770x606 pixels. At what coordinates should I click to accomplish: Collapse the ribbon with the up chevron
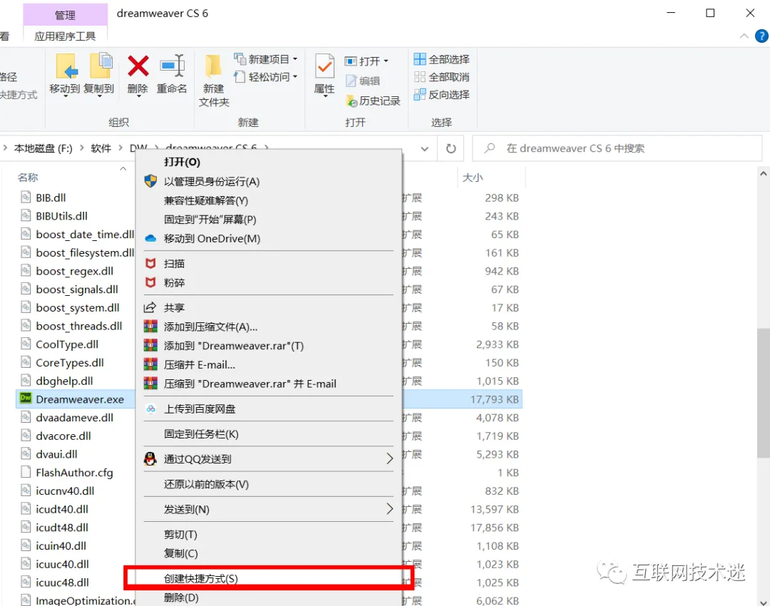[744, 36]
